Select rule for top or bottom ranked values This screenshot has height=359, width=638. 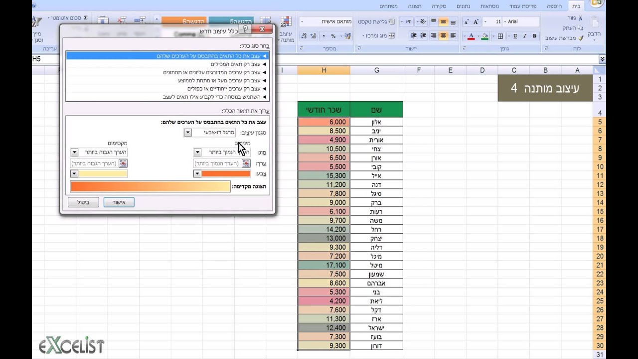(167, 72)
